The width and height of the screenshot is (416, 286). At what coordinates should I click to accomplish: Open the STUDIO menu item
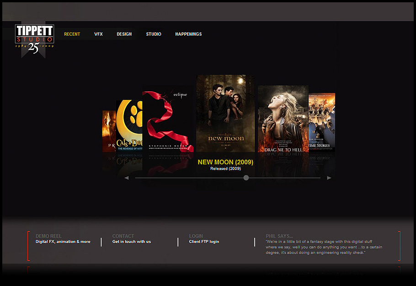[x=154, y=34]
